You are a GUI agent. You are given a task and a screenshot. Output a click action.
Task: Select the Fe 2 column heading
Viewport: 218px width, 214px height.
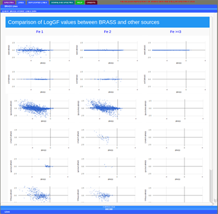point(108,32)
